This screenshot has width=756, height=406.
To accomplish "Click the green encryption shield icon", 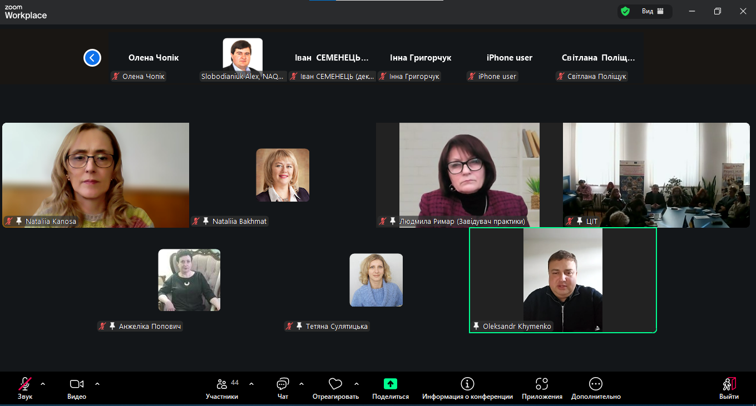I will point(625,11).
